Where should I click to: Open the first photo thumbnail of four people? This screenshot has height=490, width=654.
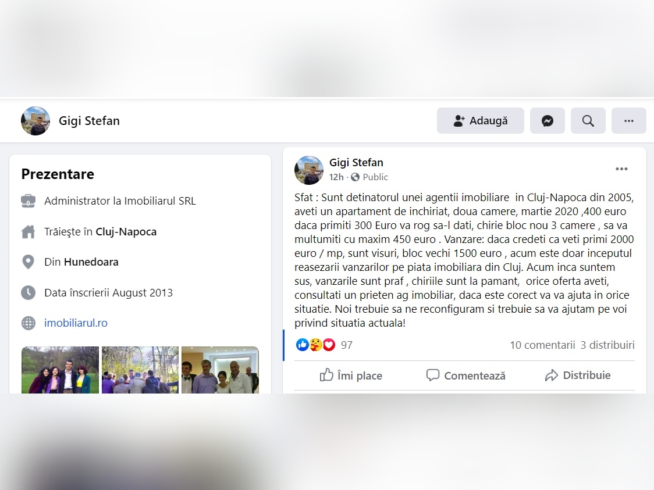(60, 370)
